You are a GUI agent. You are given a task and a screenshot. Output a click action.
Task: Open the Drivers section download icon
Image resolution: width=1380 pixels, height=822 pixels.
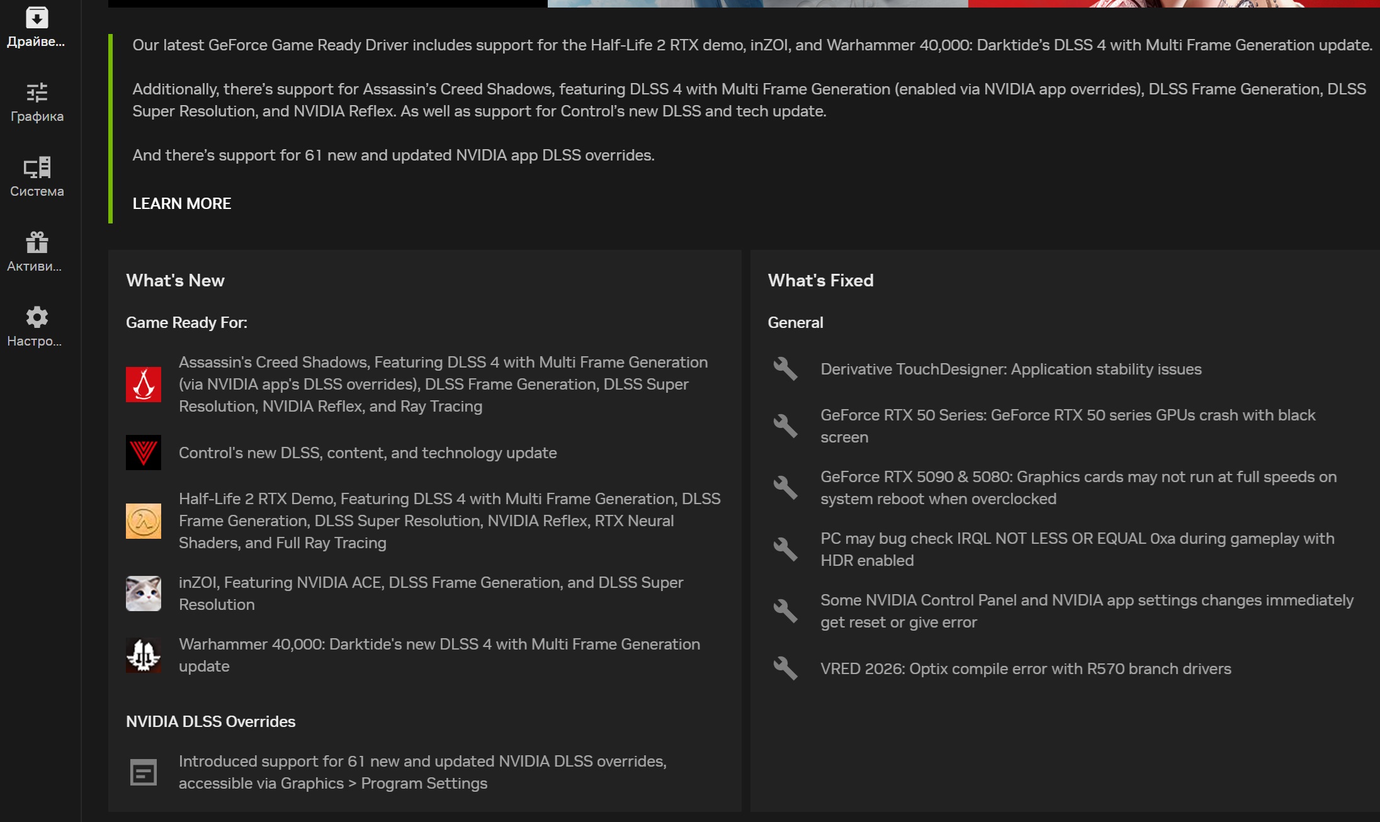pyautogui.click(x=37, y=17)
